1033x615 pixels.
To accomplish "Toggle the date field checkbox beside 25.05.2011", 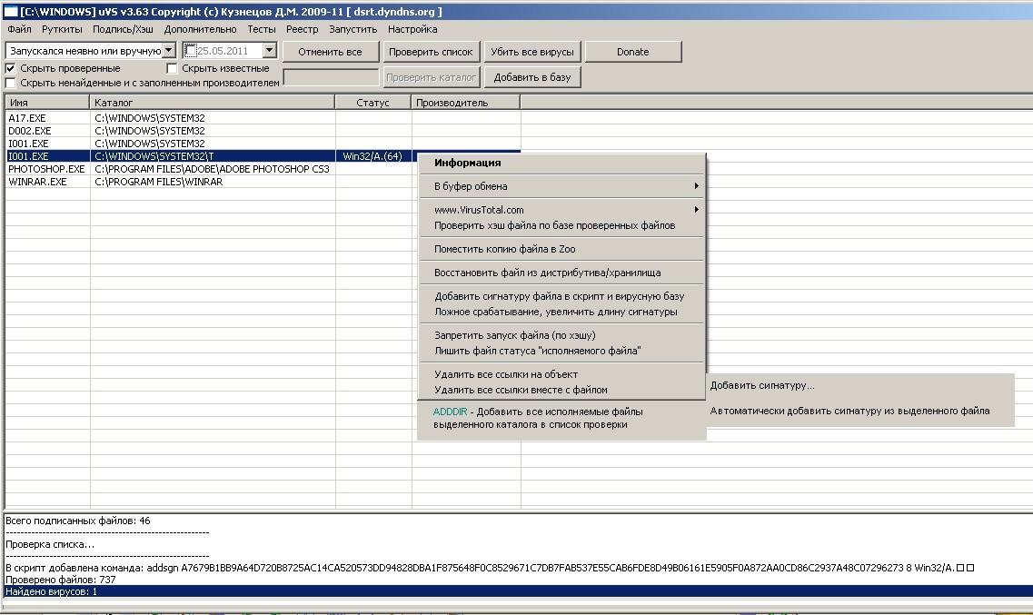I will pos(190,51).
